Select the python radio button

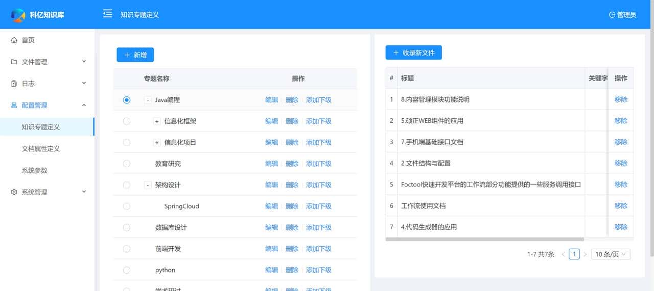(127, 270)
